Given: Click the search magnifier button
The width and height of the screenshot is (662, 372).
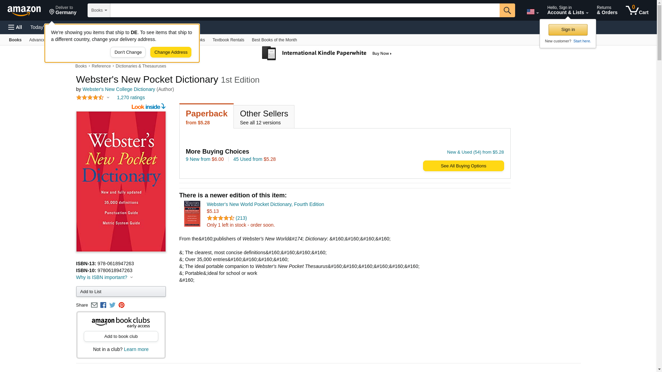Looking at the screenshot, I should click(x=507, y=10).
